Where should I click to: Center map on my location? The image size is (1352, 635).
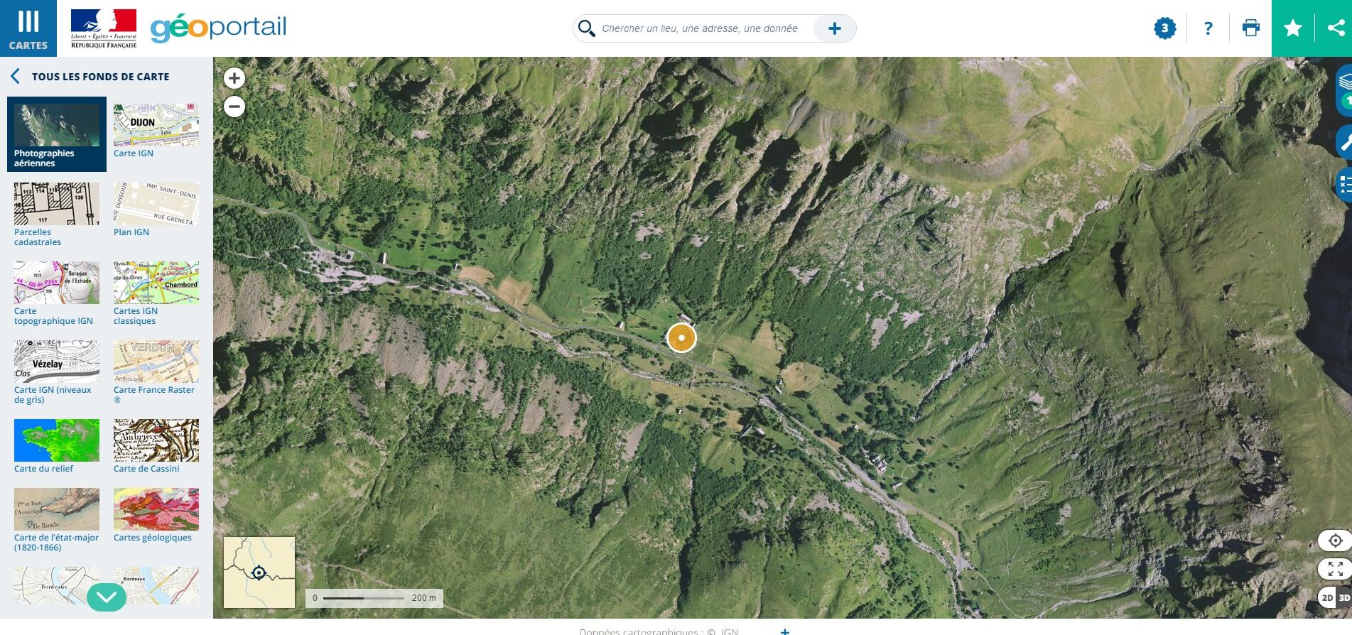pos(1335,541)
